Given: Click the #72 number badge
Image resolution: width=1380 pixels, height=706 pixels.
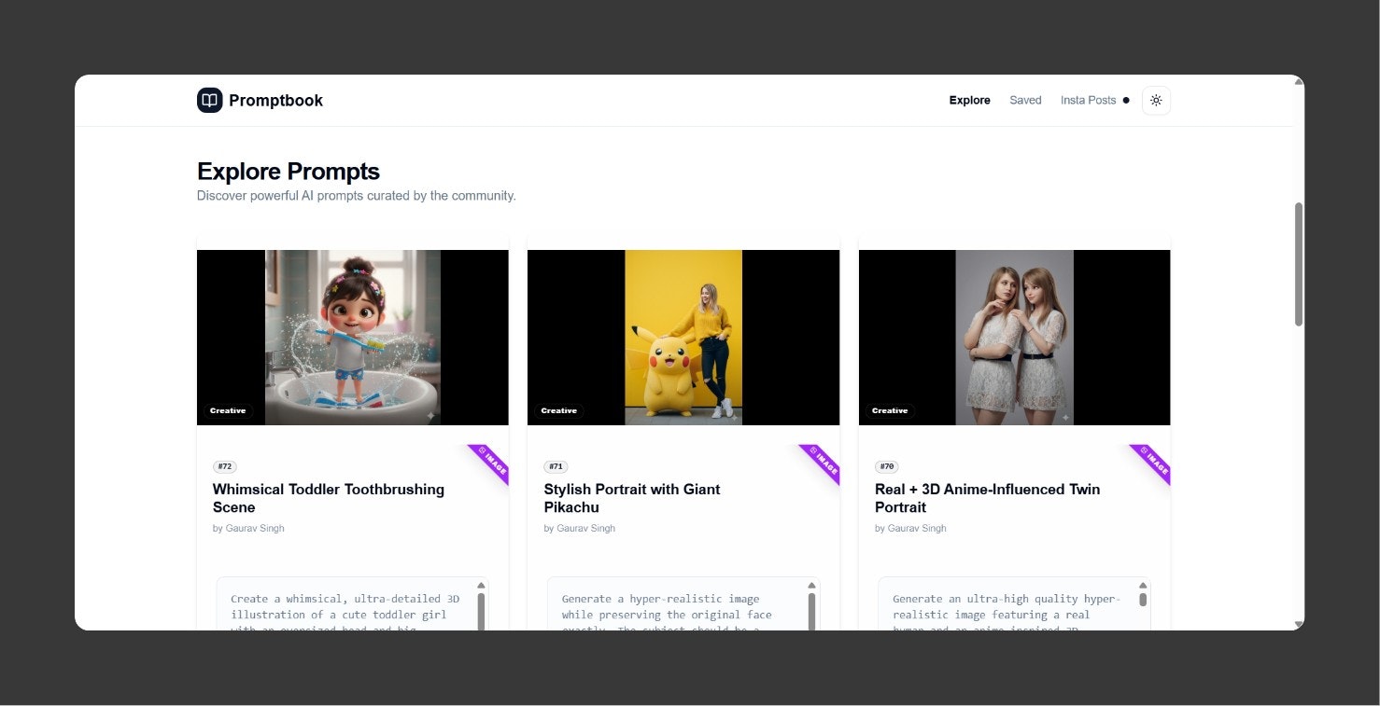Looking at the screenshot, I should tap(224, 466).
